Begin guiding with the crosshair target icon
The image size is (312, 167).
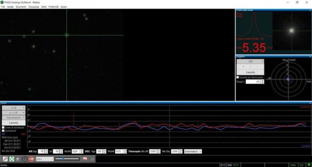pyautogui.click(x=25, y=159)
